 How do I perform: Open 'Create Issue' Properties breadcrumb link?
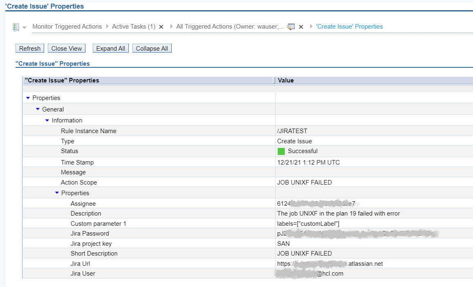349,27
